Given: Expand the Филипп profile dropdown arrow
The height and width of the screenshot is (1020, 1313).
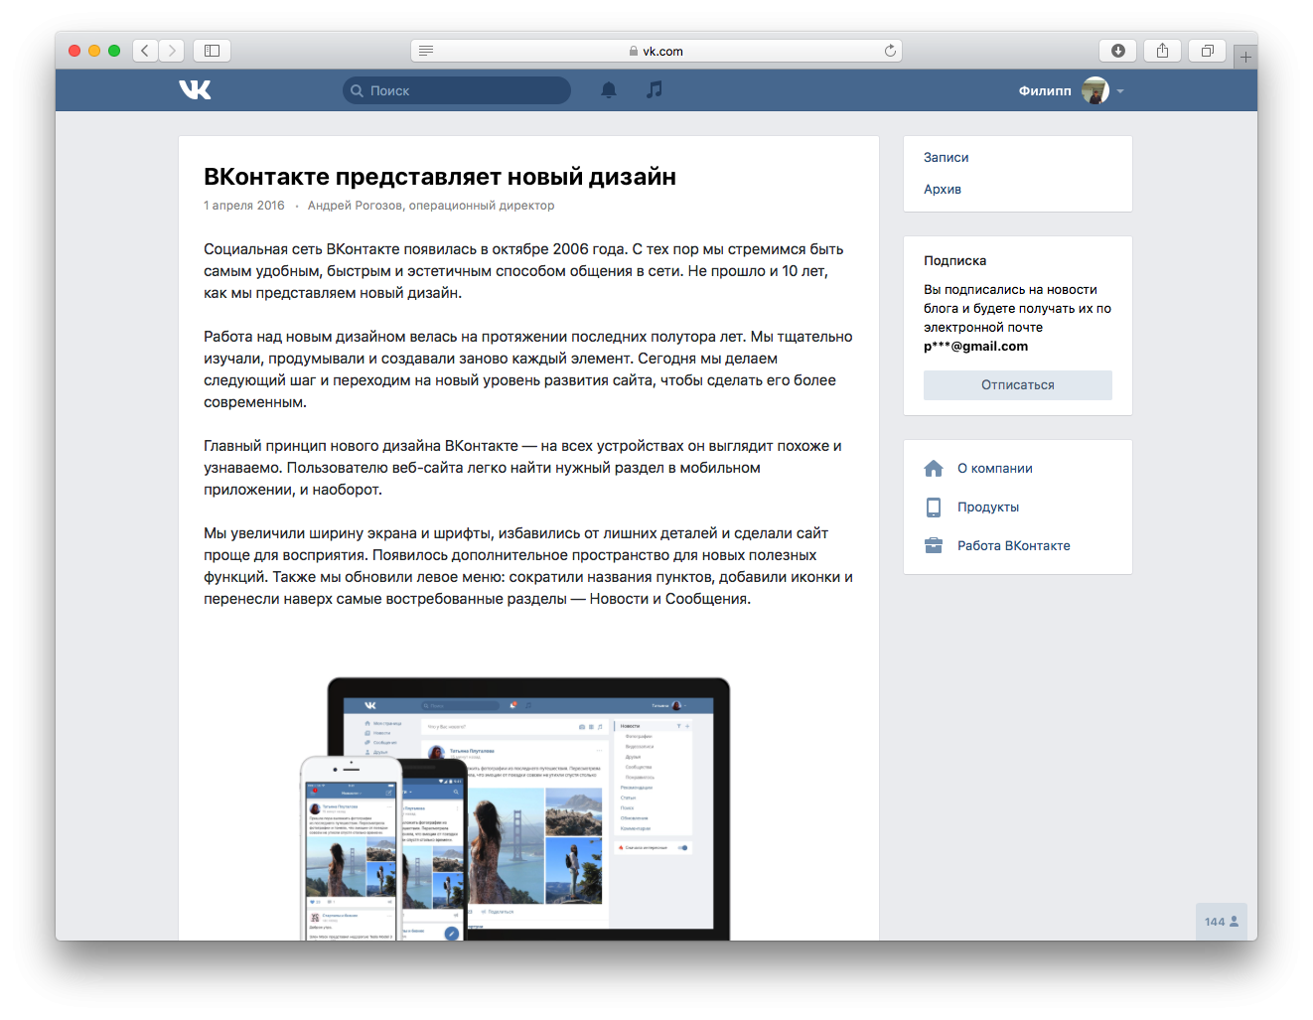Looking at the screenshot, I should pos(1120,91).
